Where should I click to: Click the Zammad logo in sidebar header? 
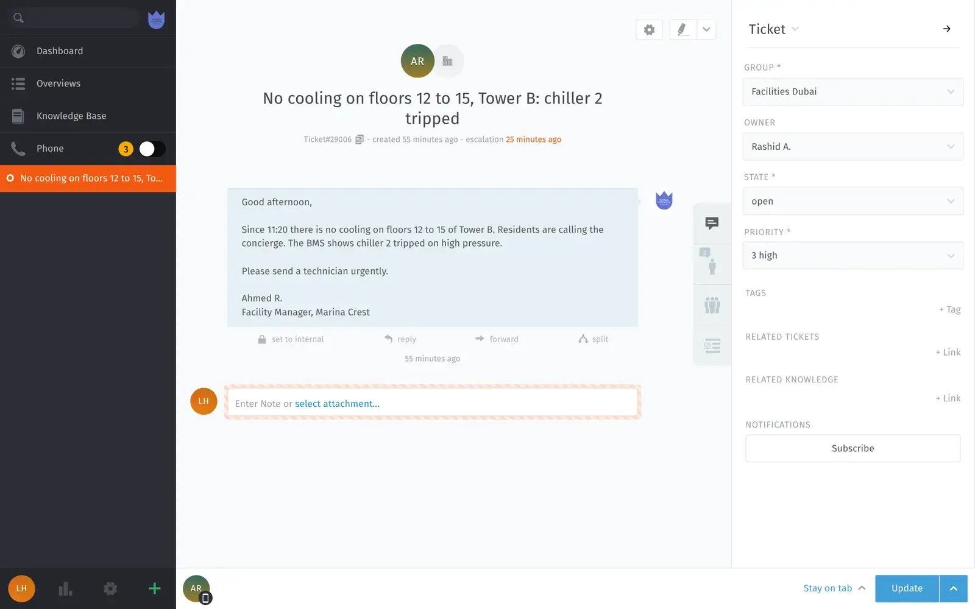[x=157, y=19]
